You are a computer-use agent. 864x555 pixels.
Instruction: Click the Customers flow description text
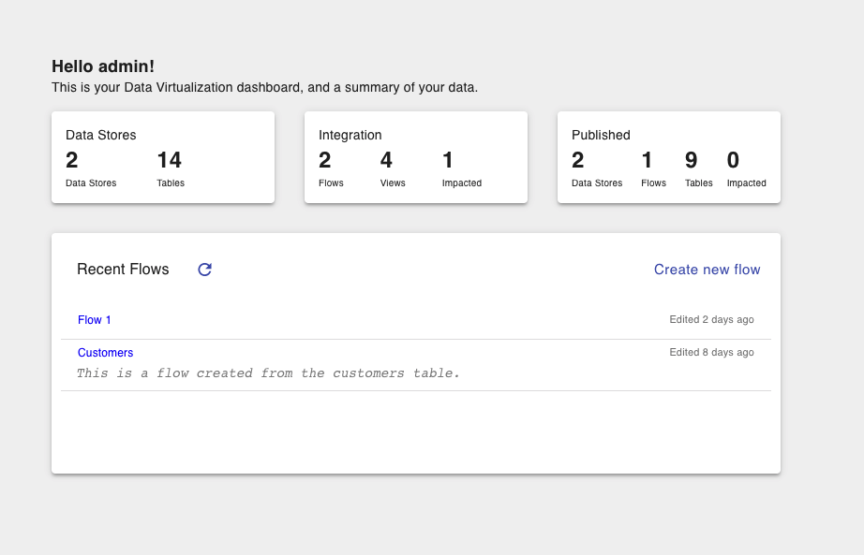[x=268, y=373]
